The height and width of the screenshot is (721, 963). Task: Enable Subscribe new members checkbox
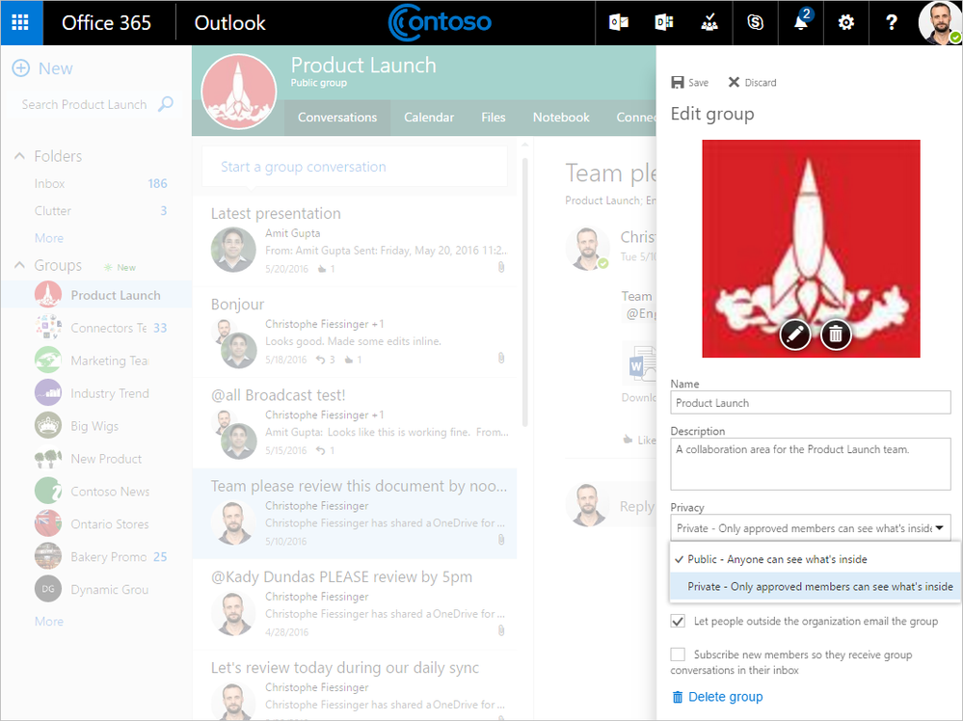[678, 654]
